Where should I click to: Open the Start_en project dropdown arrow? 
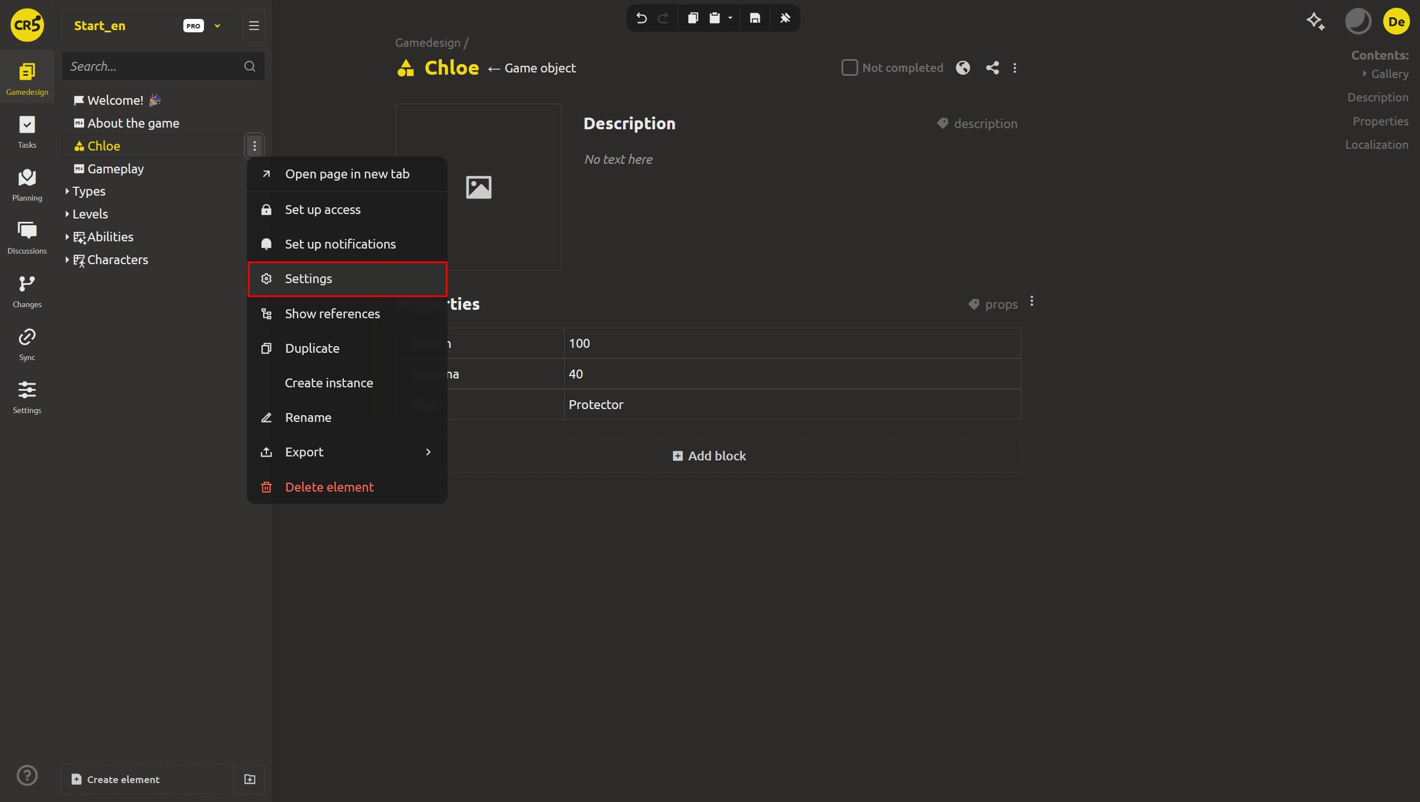click(217, 26)
